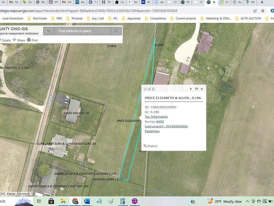Screen dimensions: 274x206
Task: Click the search magnifier icon
Action: click(116, 31)
